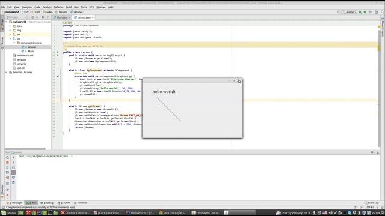
Task: Open the Structure side tool window
Action: tap(2, 43)
